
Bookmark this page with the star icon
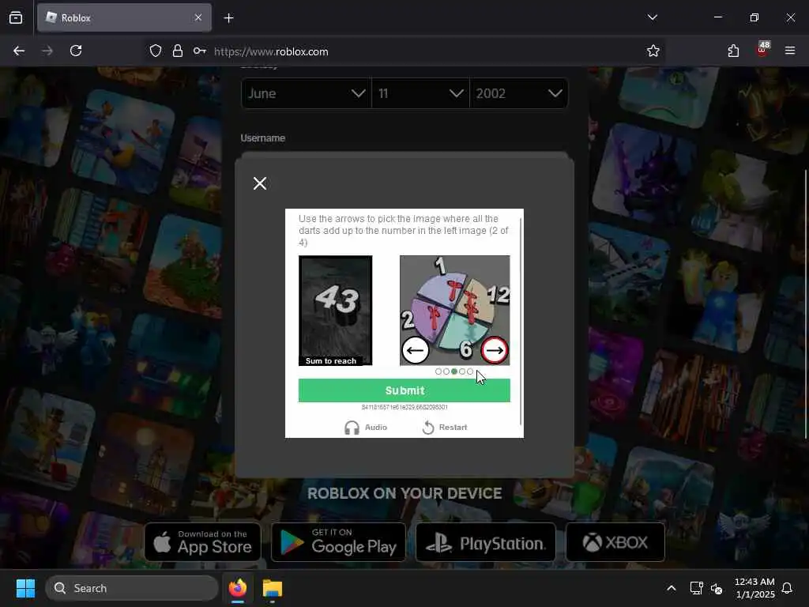coord(653,51)
